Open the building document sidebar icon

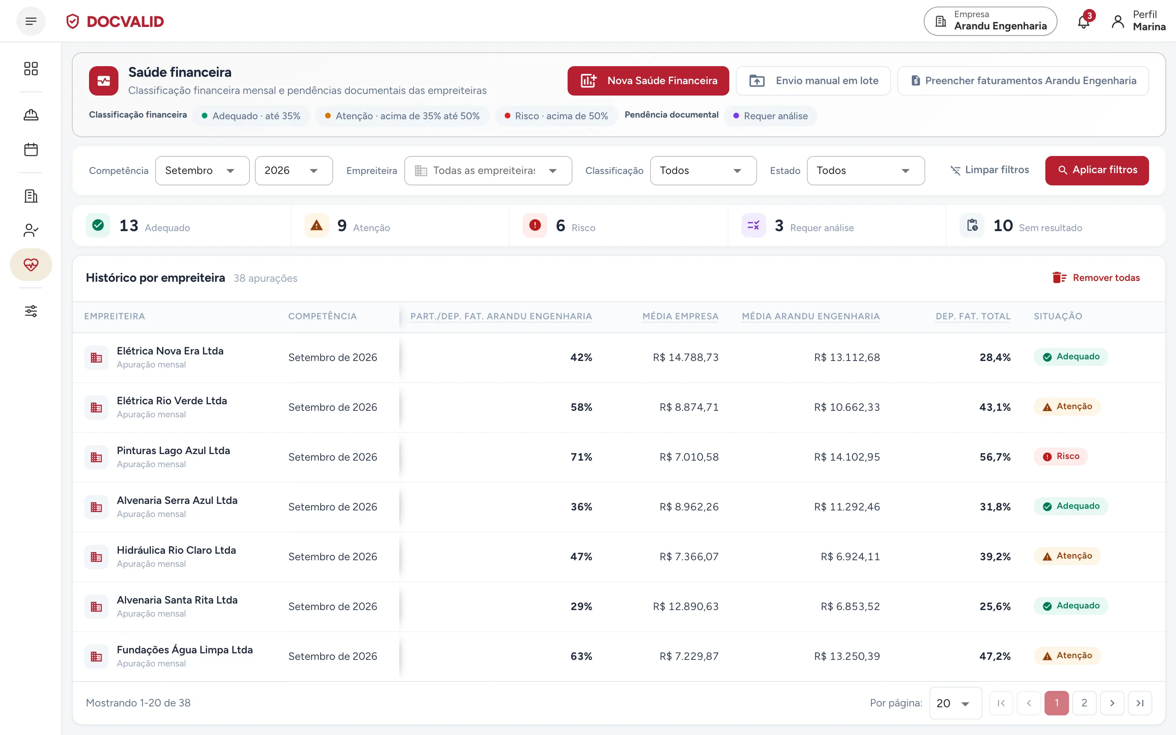31,196
